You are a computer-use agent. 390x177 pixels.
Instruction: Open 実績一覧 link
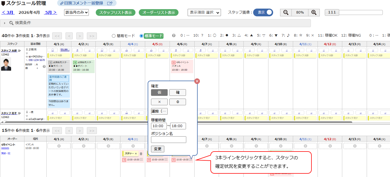[6, 153]
